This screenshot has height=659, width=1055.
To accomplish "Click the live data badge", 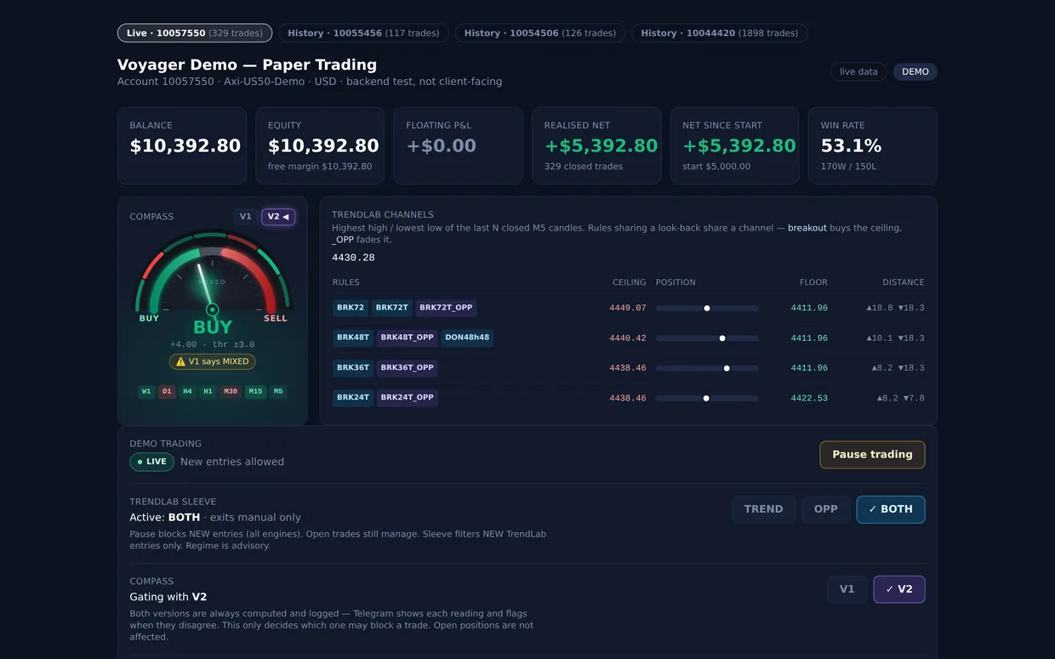I will pyautogui.click(x=858, y=71).
